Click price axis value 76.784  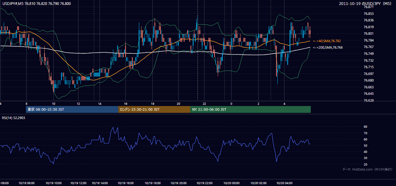coord(369,40)
